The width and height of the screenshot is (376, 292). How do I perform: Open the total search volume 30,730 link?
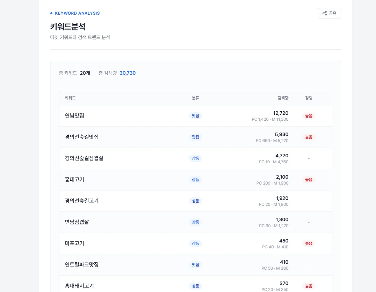pyautogui.click(x=127, y=73)
